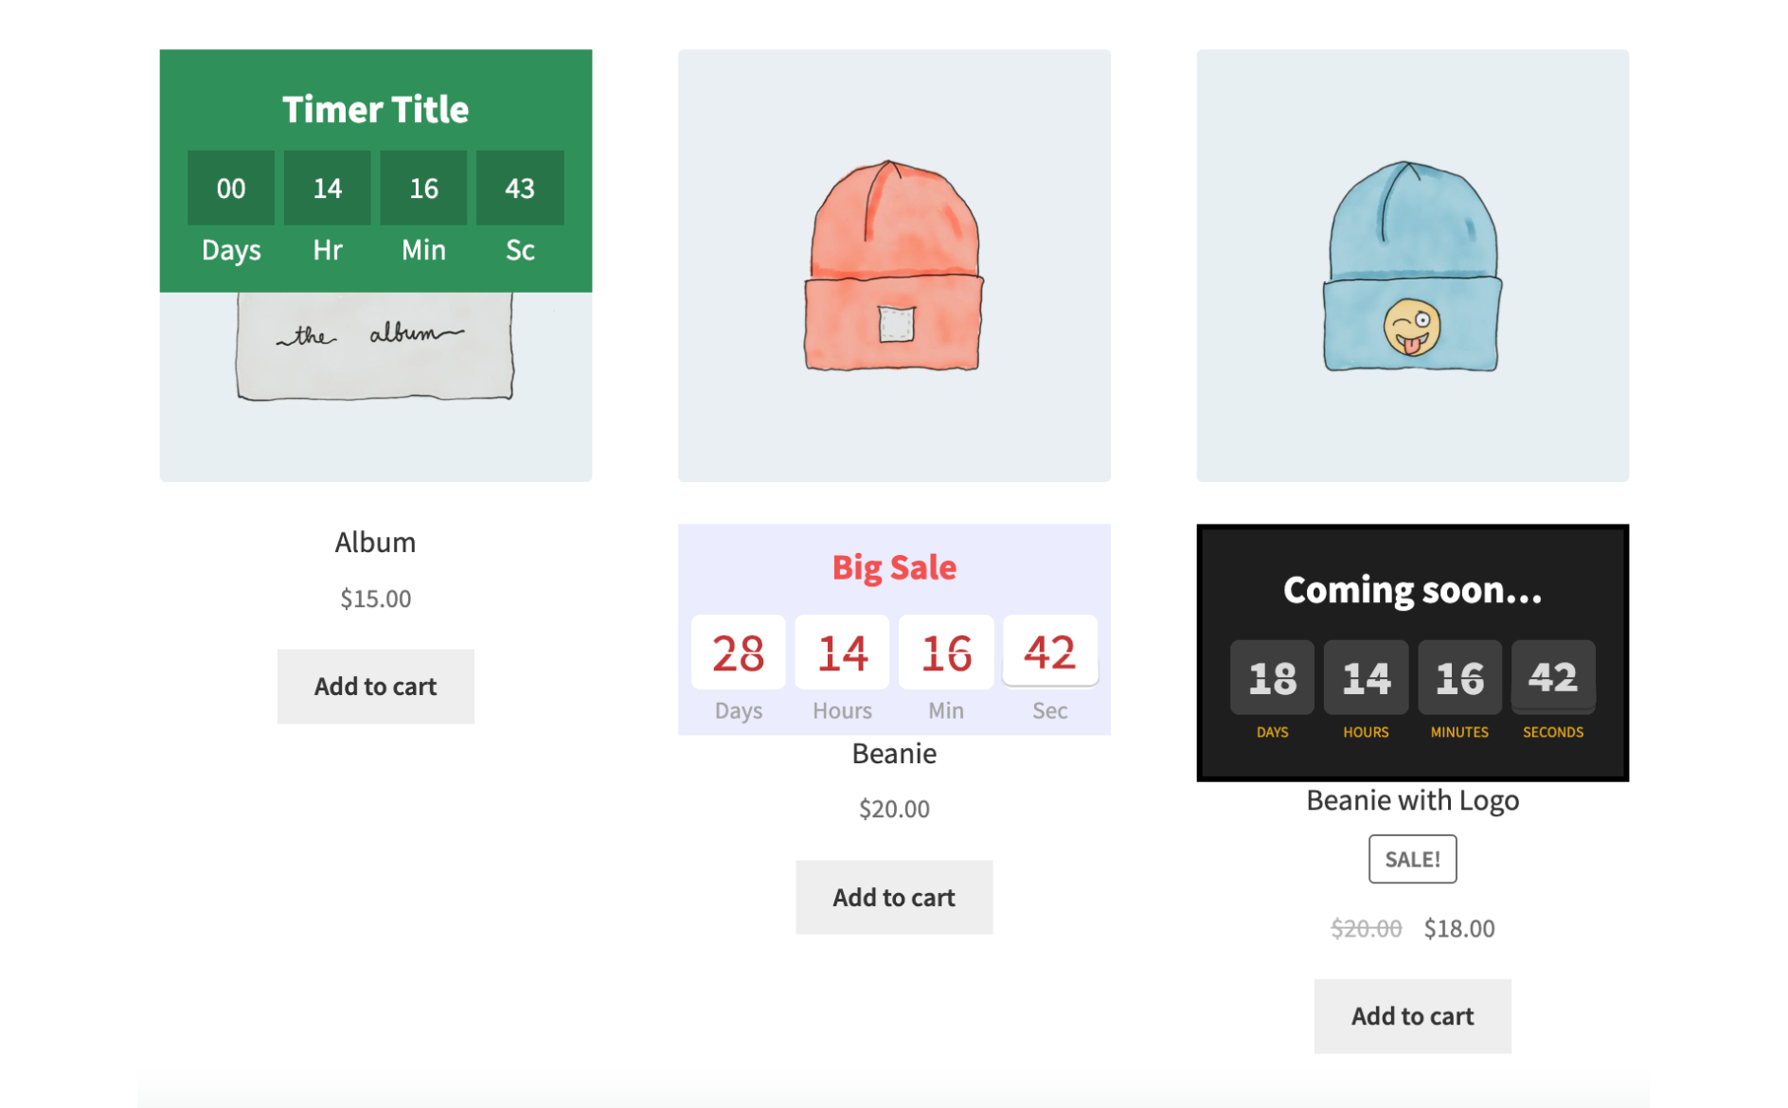Click the dark timer's 18 days tile
Screen dimensions: 1788x1108
(x=1271, y=677)
